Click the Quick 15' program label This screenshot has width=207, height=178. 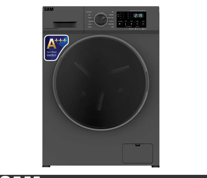(x=111, y=21)
